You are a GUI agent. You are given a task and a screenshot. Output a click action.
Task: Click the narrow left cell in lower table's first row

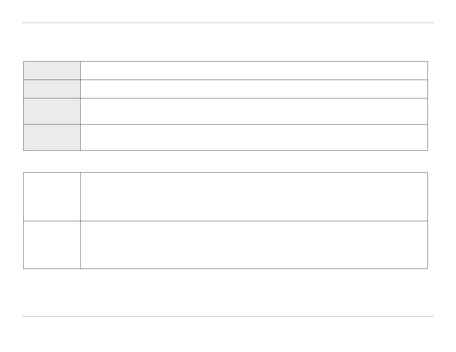52,197
